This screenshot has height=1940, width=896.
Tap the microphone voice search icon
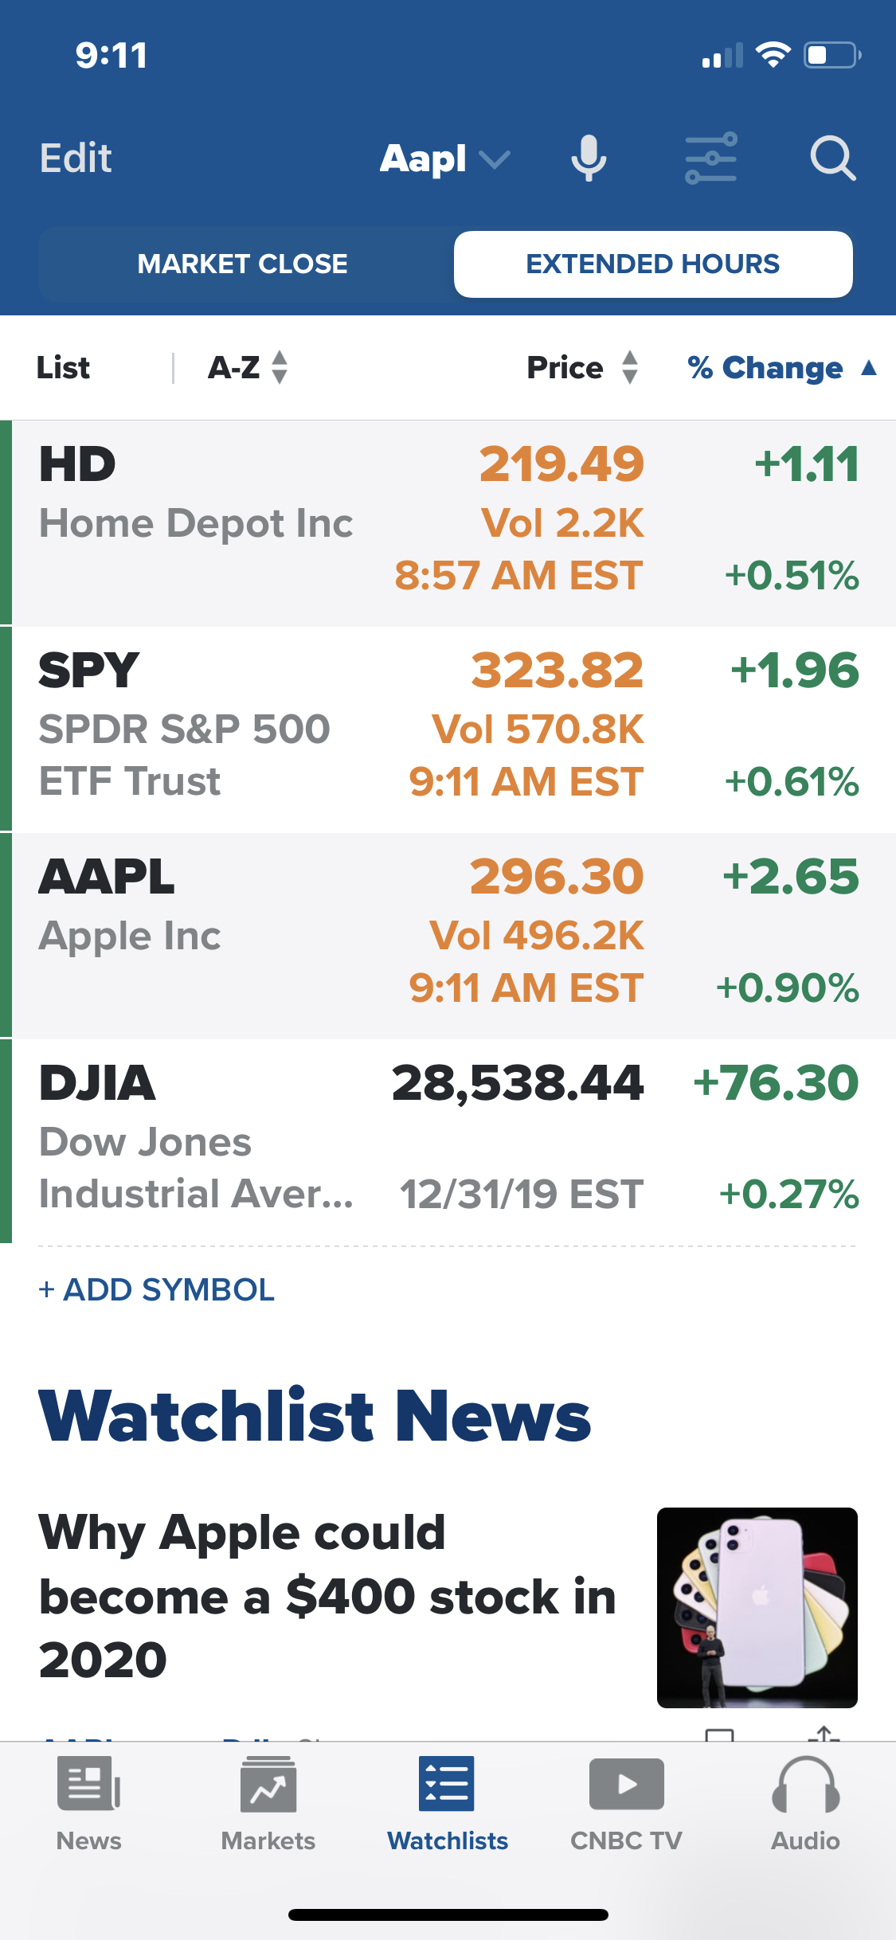click(x=589, y=158)
